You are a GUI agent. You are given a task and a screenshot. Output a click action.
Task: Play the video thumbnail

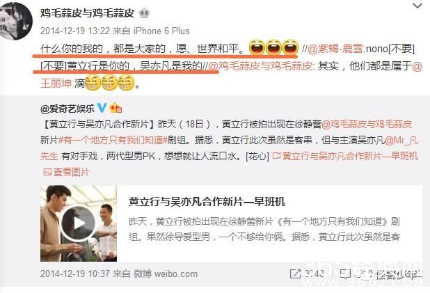pos(79,223)
